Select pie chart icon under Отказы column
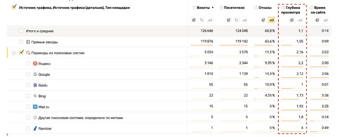Screen dimensions: 337x137 [x=264, y=20]
